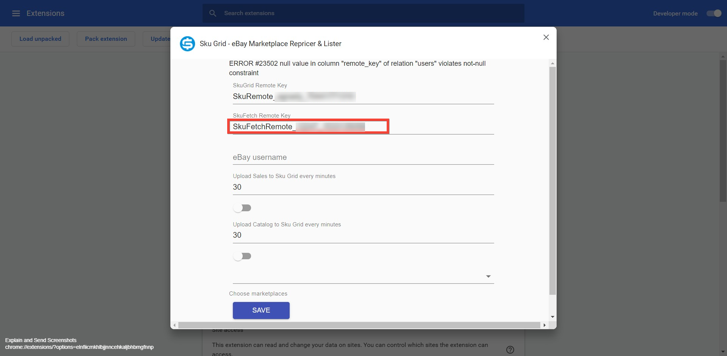Click dialog vertical scrollbar up arrow

(x=553, y=63)
